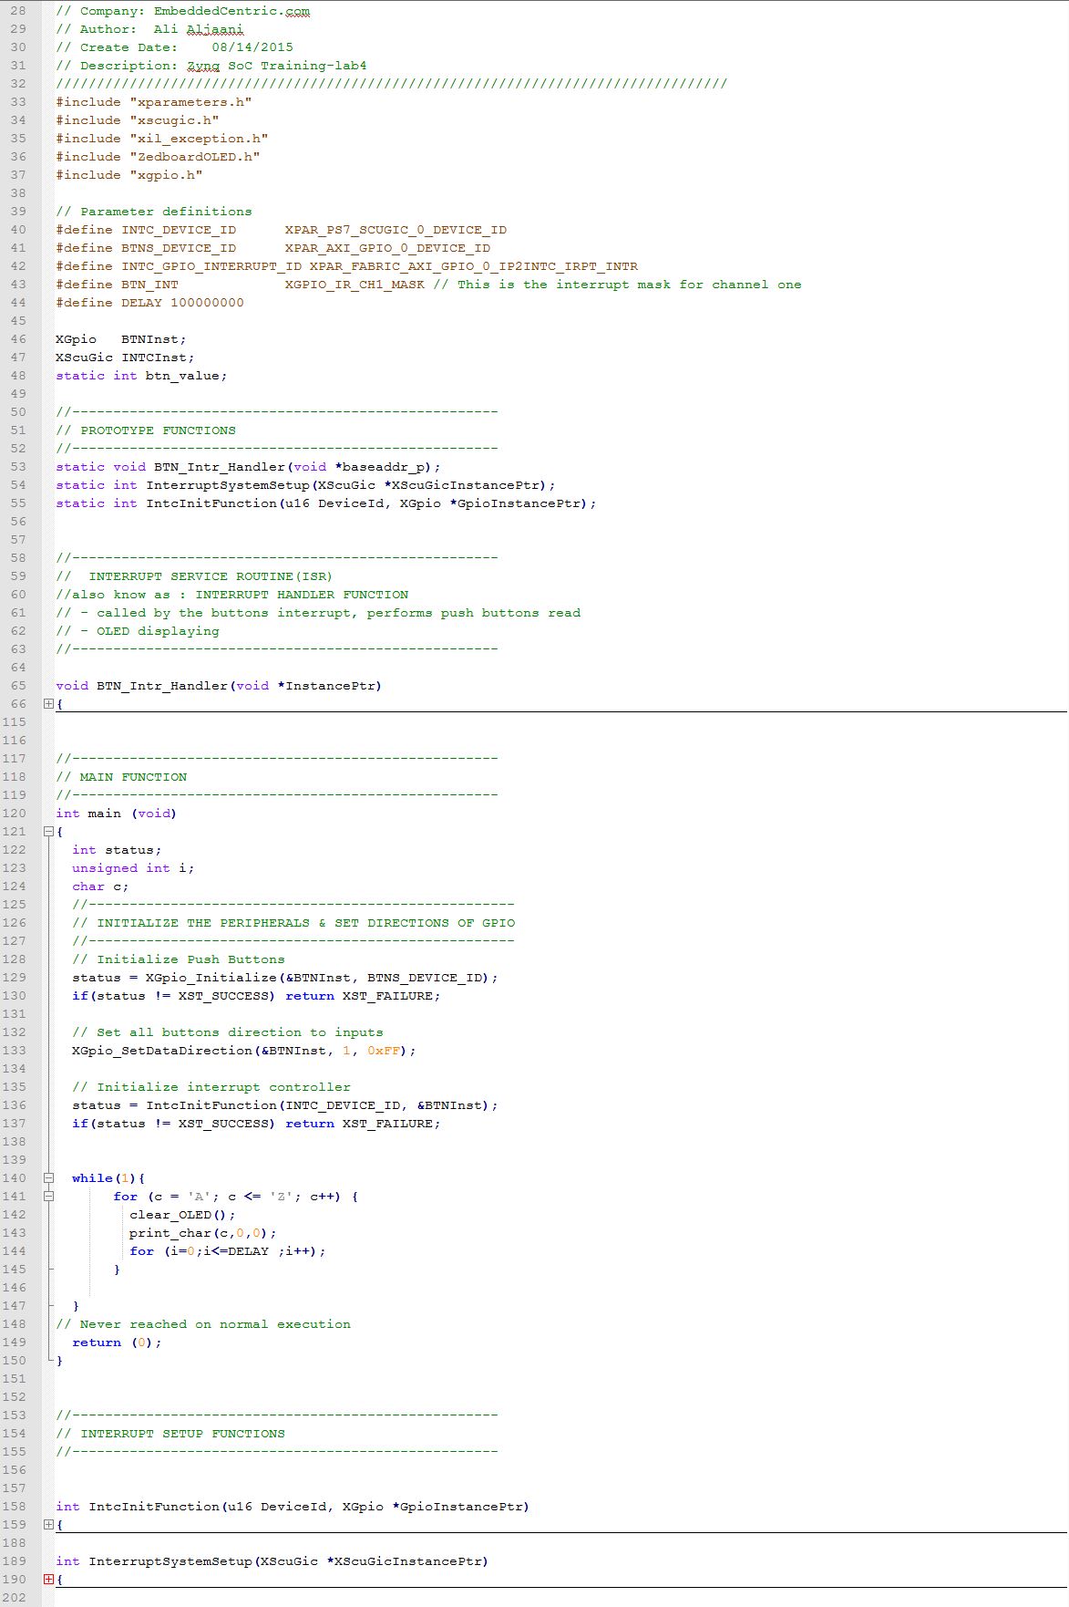The height and width of the screenshot is (1607, 1069).
Task: Expand the InterruptSystemSetup body at line 190
Action: point(48,1580)
